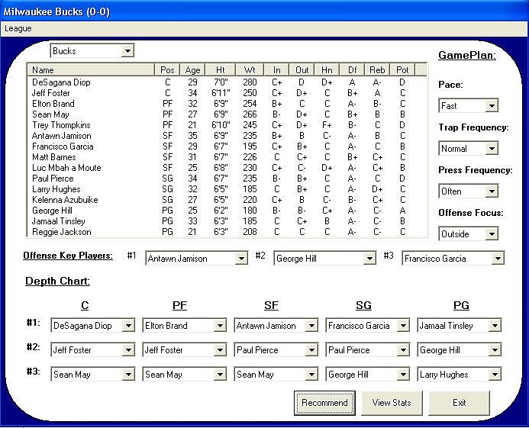Image resolution: width=529 pixels, height=428 pixels.
Task: Open #1 SG depth chart dropdown Francisco Garcia
Action: pos(368,326)
